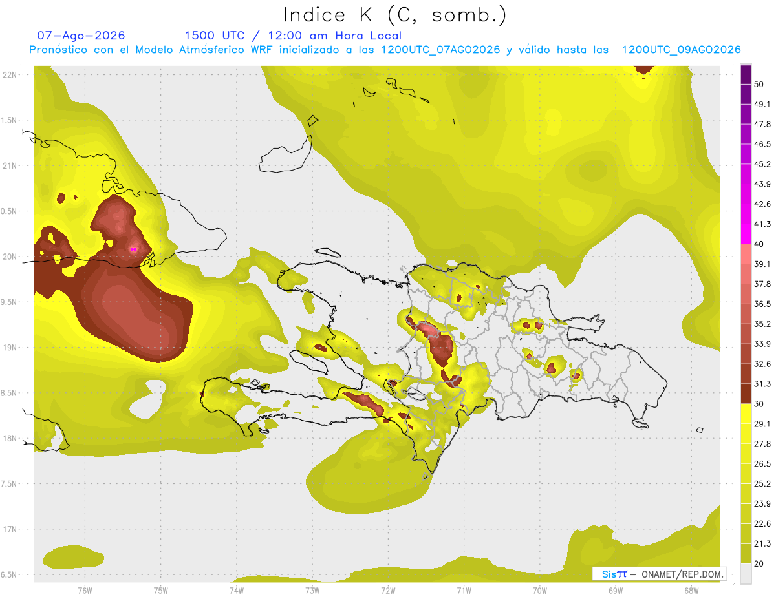Pick the dark purple swatch above 50
This screenshot has height=599, width=776.
click(746, 74)
